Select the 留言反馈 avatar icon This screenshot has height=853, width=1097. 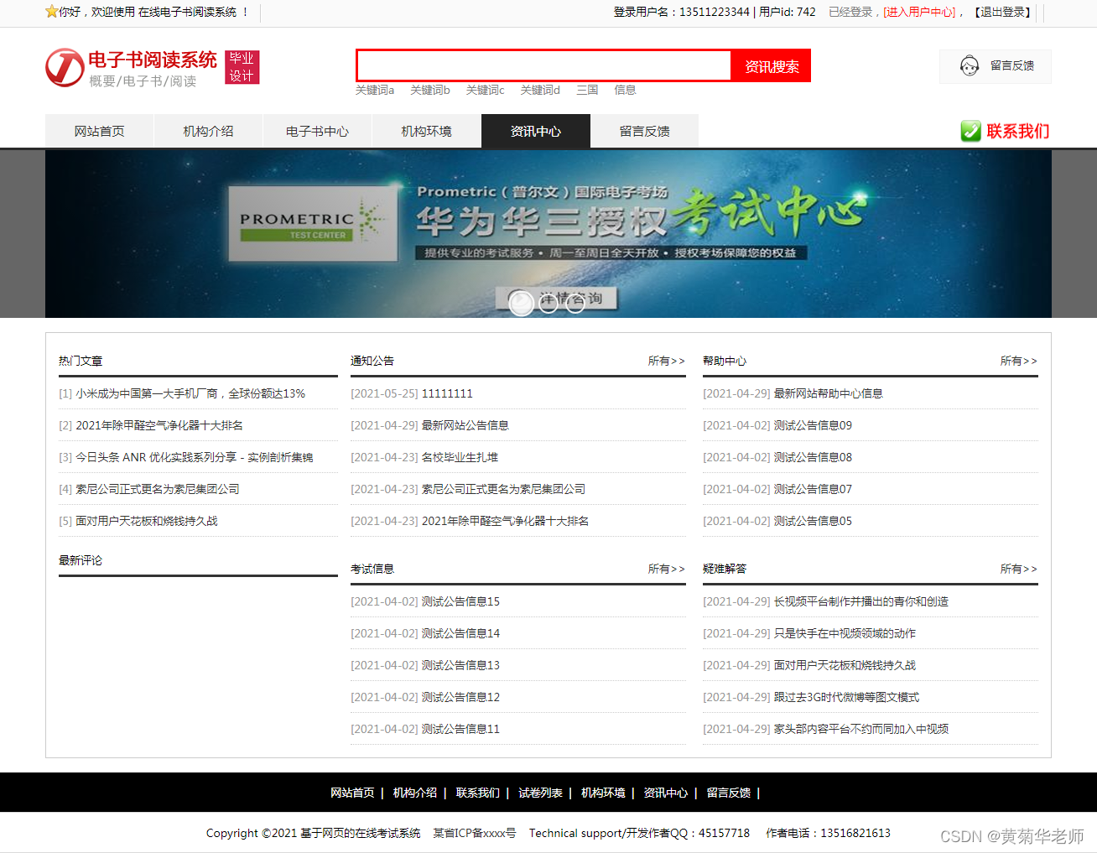[x=970, y=65]
